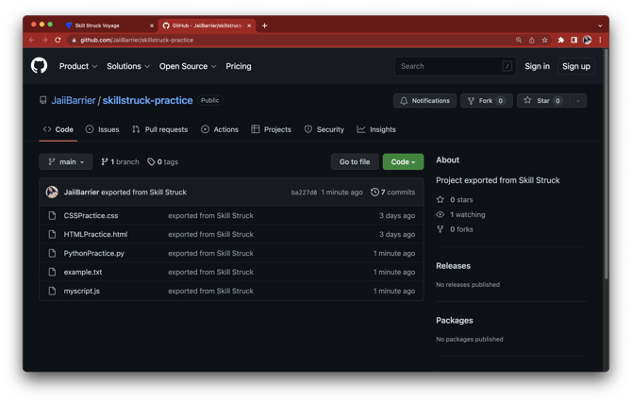Screen dimensions: 632x402
Task: Open the Projects tab
Action: (271, 129)
